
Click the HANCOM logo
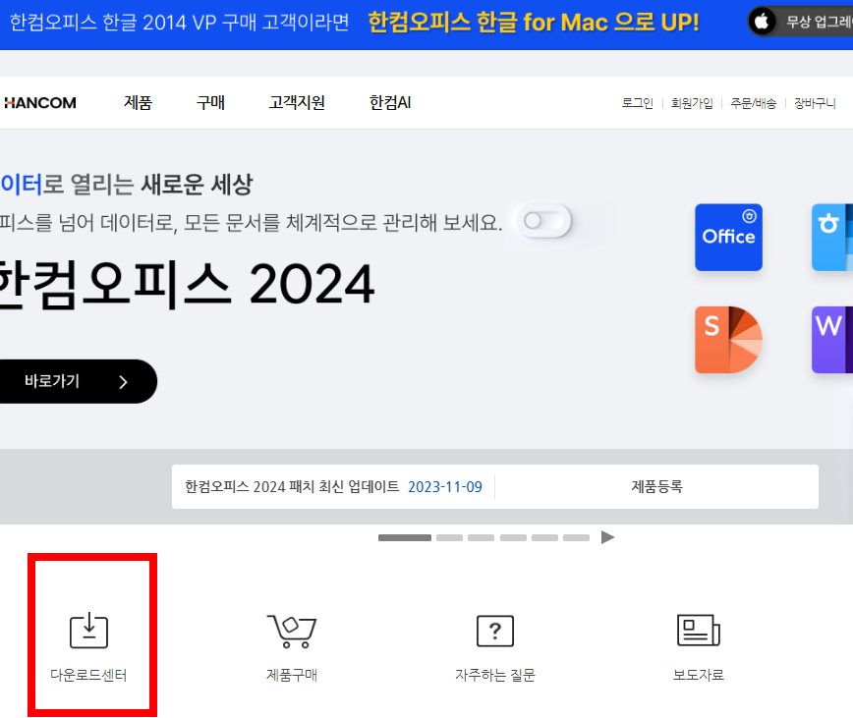(x=39, y=102)
